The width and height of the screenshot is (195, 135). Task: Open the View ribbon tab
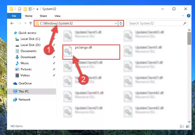(58, 16)
